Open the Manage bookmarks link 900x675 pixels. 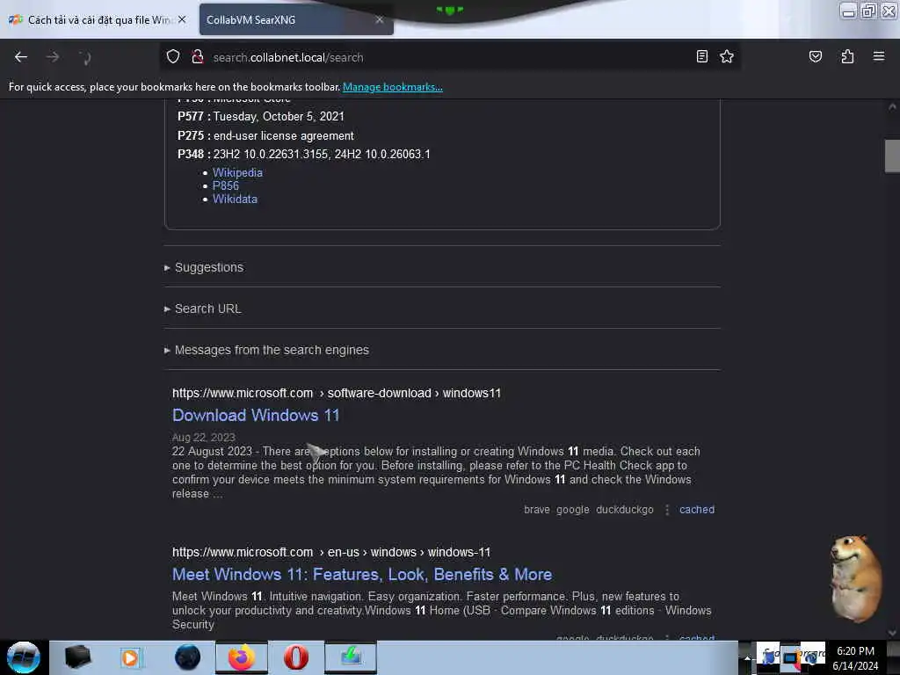(393, 87)
